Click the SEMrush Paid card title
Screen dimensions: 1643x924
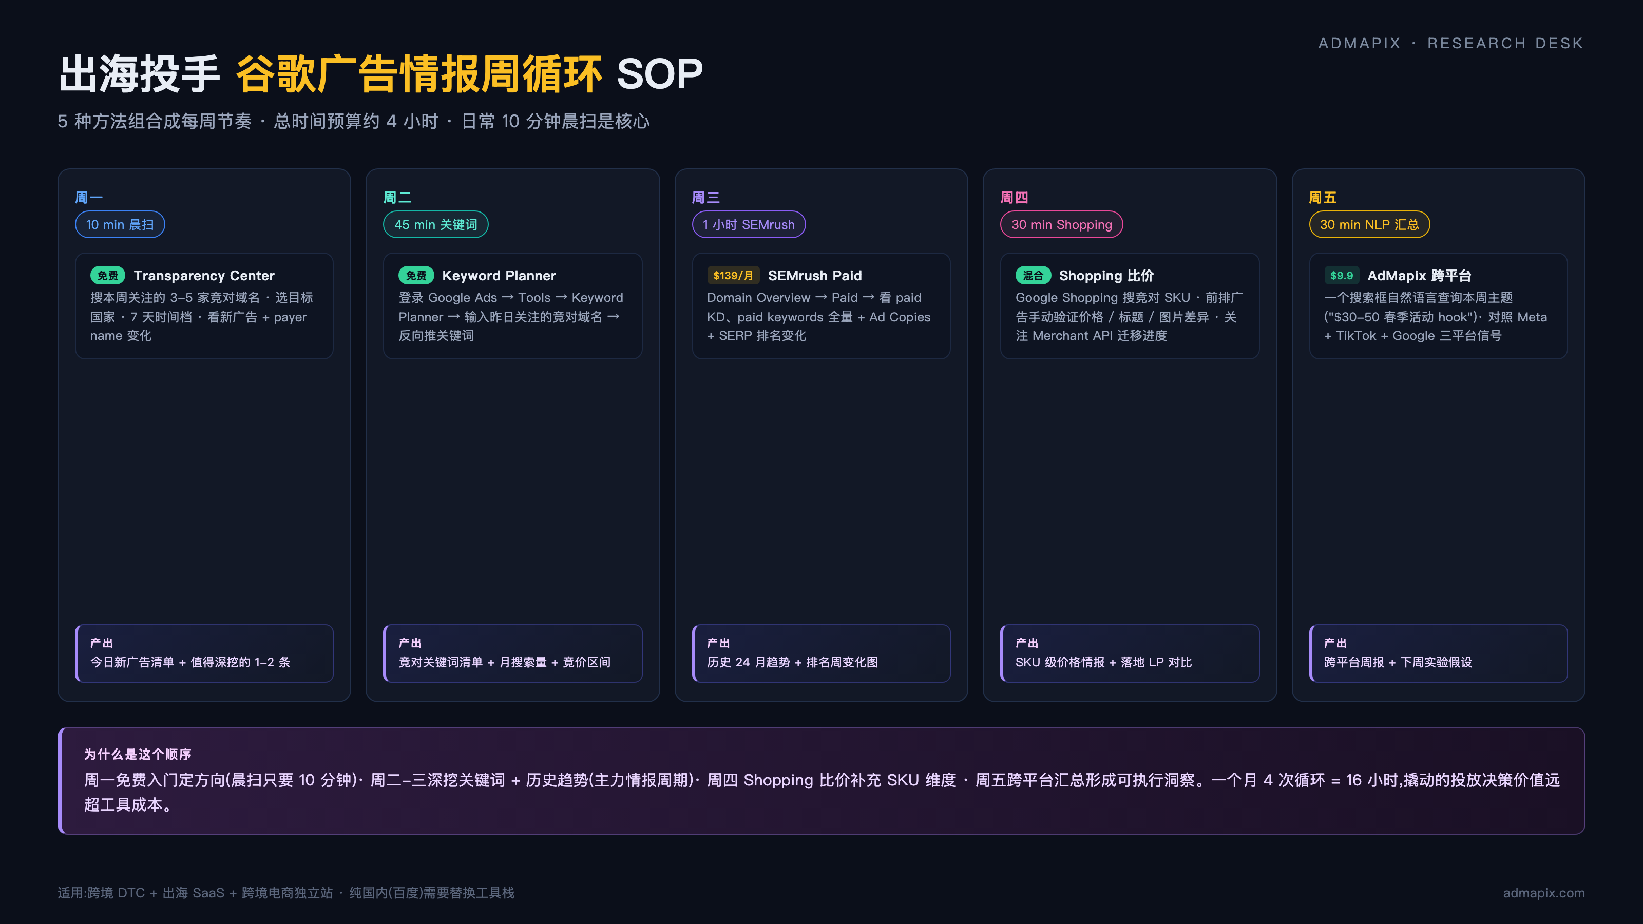814,276
